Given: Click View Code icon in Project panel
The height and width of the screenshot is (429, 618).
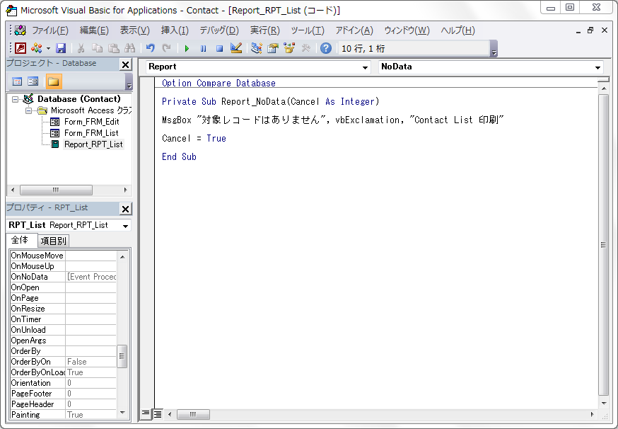Looking at the screenshot, I should (17, 81).
